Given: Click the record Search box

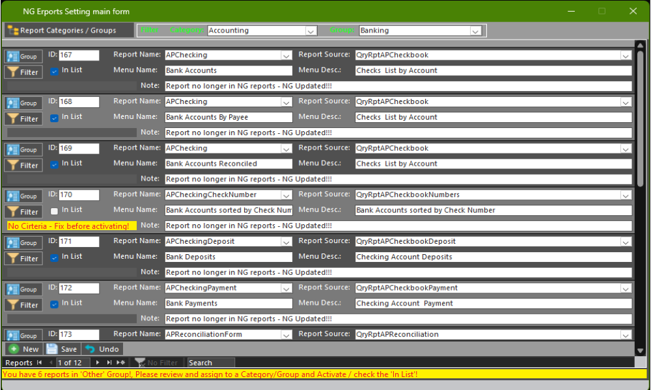Looking at the screenshot, I should 210,363.
